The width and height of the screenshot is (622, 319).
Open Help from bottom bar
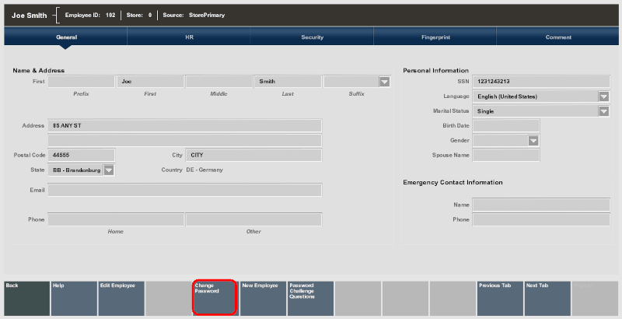click(74, 298)
